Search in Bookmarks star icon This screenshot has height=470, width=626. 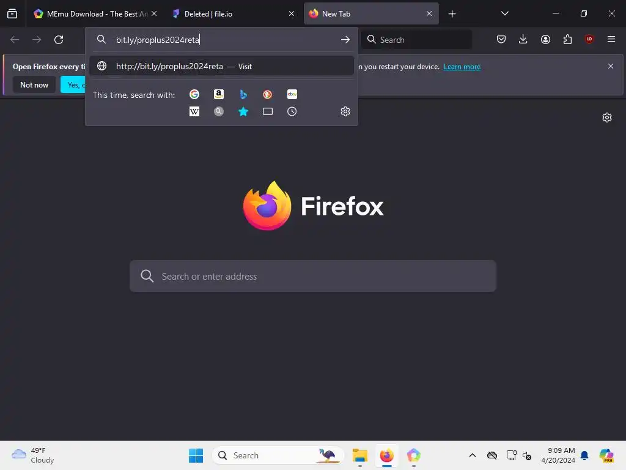(x=243, y=111)
